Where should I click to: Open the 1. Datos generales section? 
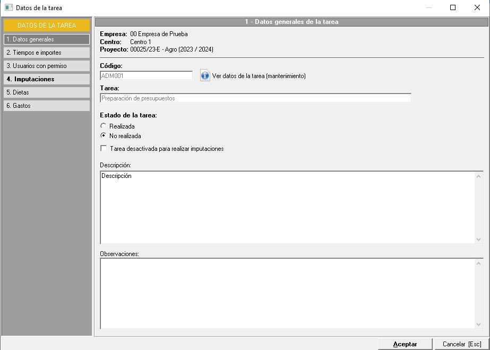click(x=46, y=39)
